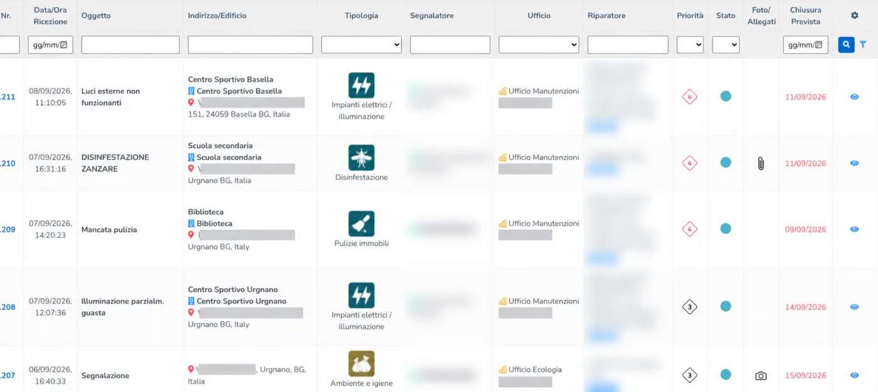Sort by Segnalatore column header

pyautogui.click(x=431, y=16)
